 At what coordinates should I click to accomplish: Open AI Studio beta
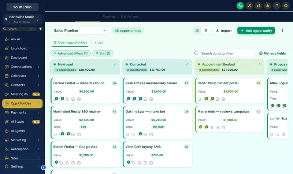(22, 122)
